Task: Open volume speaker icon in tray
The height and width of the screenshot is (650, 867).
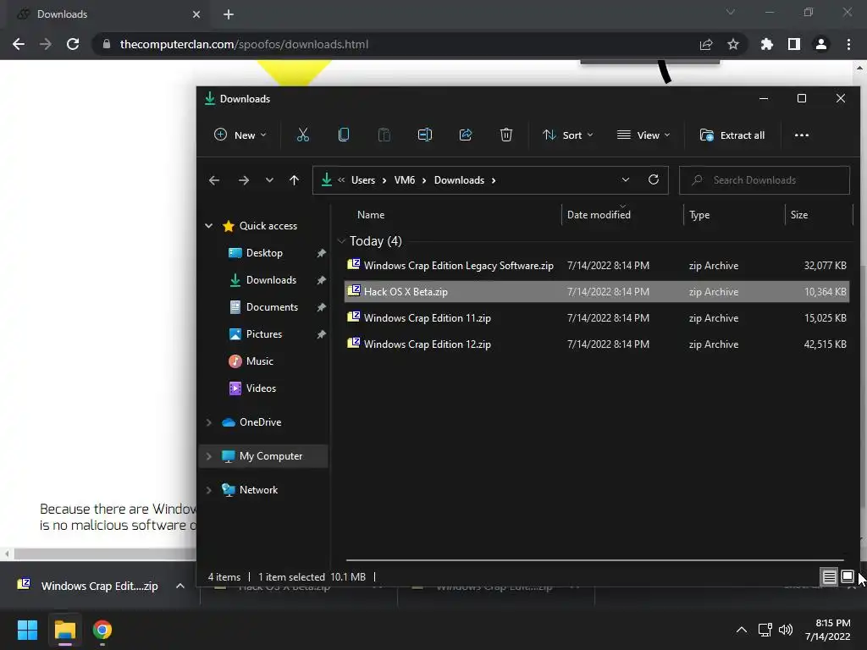Action: click(786, 630)
